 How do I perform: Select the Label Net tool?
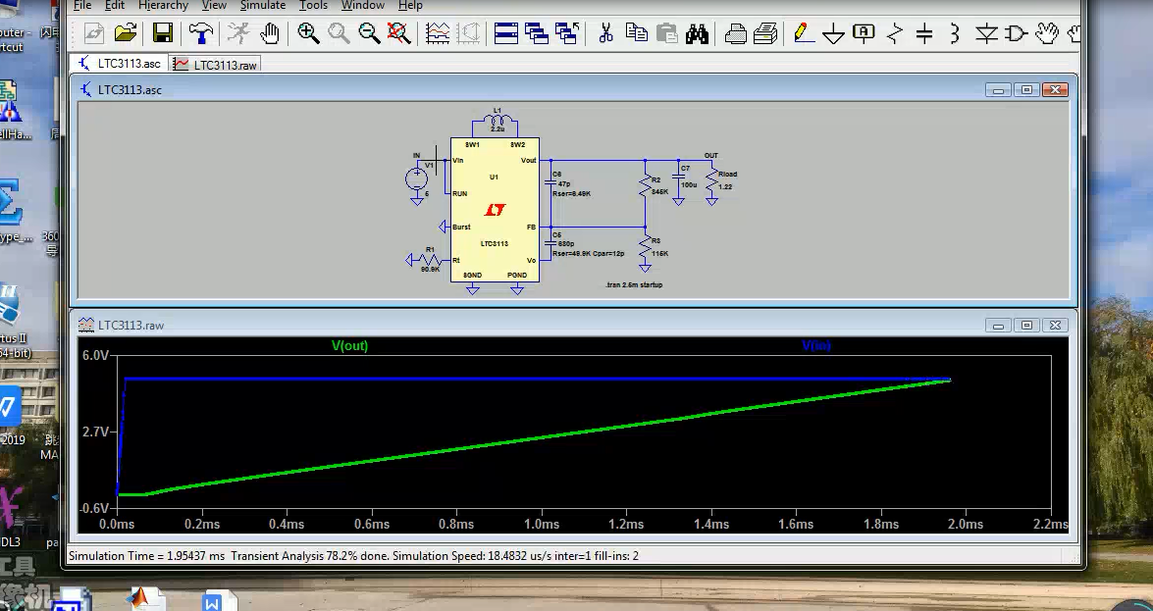(865, 33)
